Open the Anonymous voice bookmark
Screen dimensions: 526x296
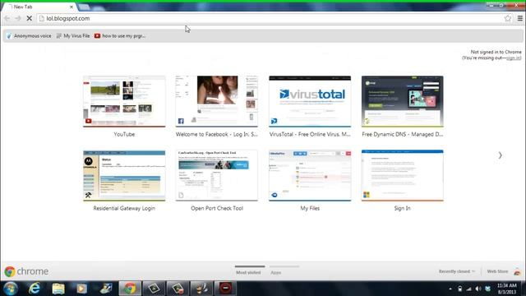29,36
